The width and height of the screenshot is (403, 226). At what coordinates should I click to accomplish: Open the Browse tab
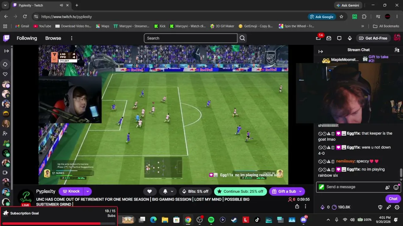(x=53, y=38)
